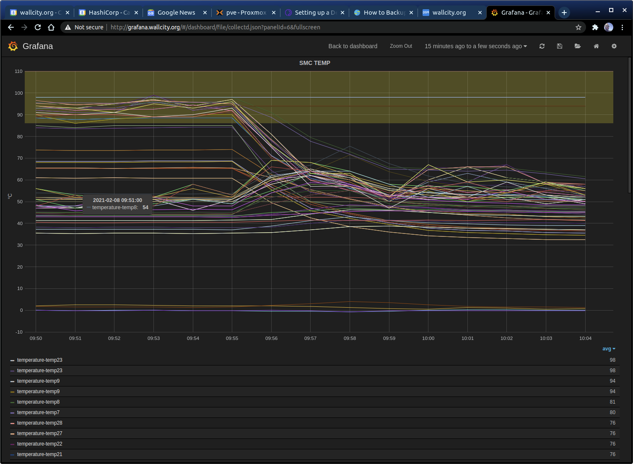Screen dimensions: 633x464
Task: Click the 09:55 x-axis time label
Action: [x=232, y=338]
